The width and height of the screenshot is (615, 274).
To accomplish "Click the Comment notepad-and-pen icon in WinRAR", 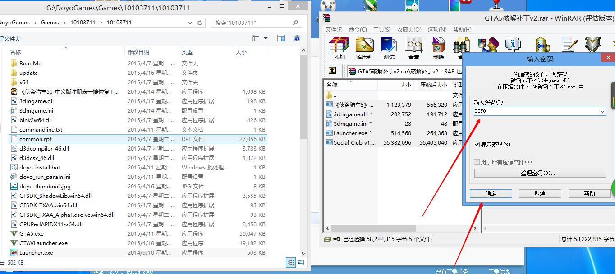I will point(569,45).
